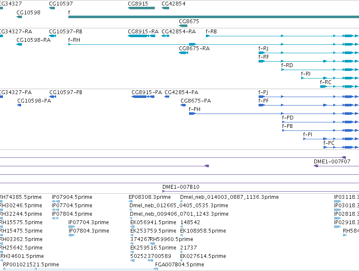Click transcript f-RI label
The image size is (359, 271).
tap(306, 74)
